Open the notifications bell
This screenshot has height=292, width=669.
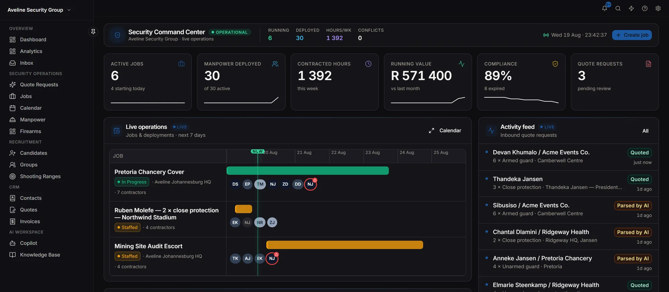click(x=604, y=8)
